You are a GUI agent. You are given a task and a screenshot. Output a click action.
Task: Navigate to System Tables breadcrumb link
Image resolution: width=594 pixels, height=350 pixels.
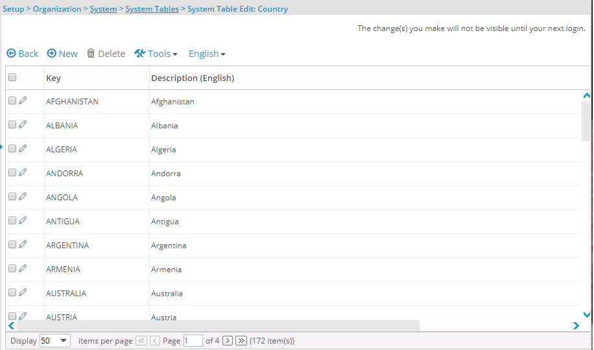(x=152, y=8)
